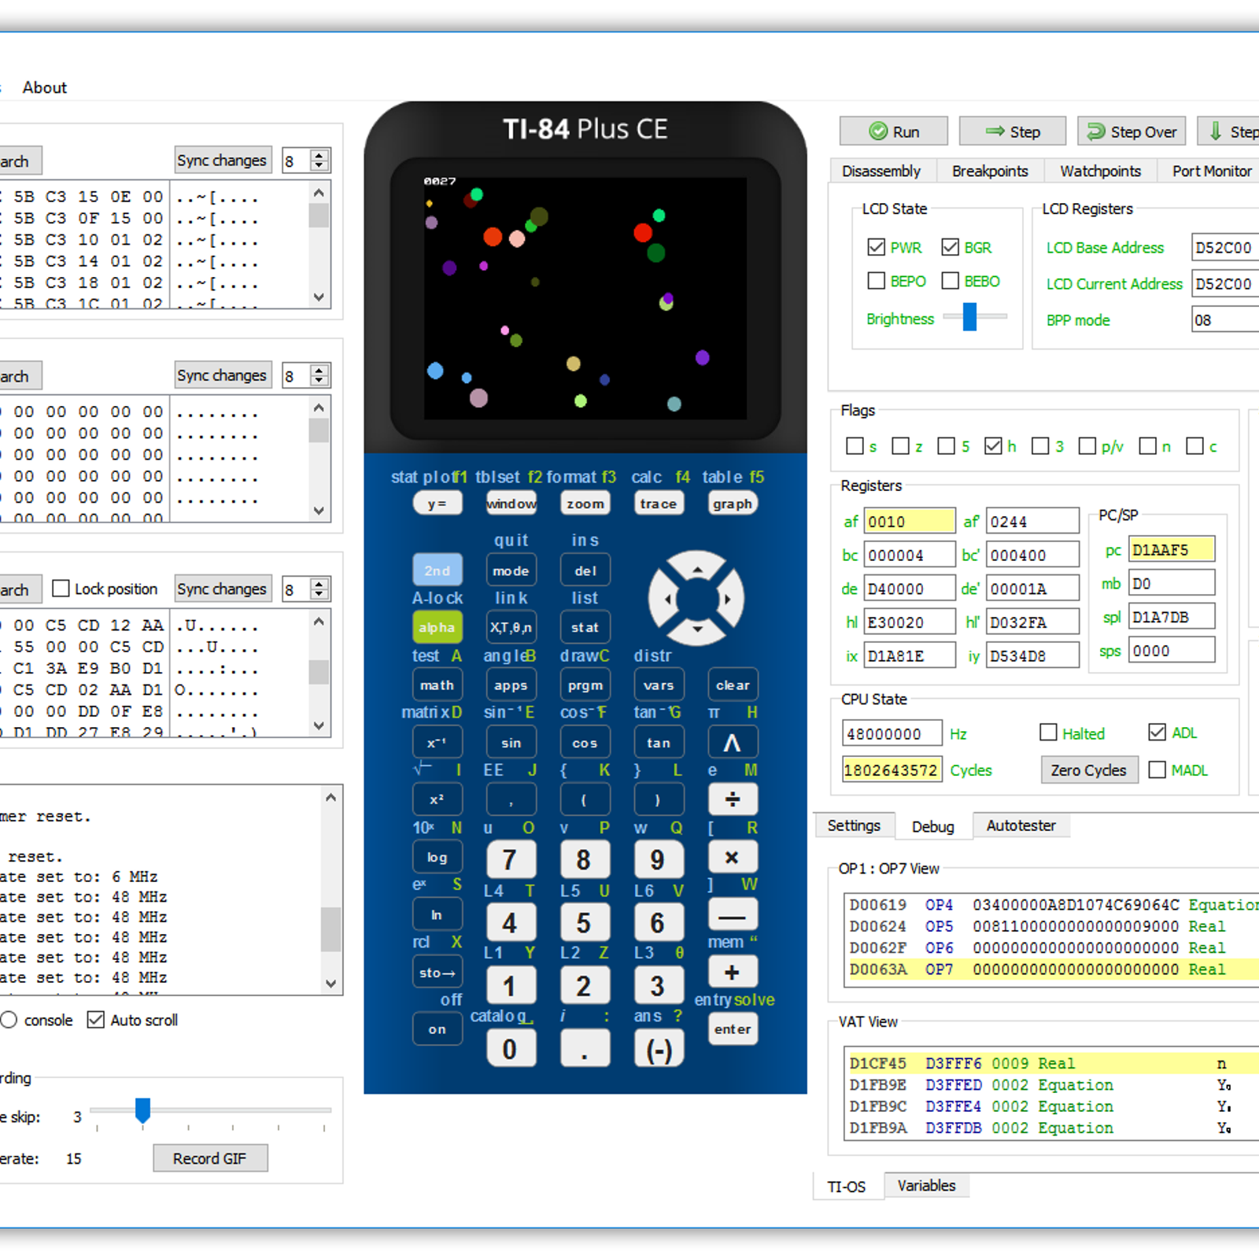This screenshot has height=1259, width=1259.
Task: Uncheck the BGR LCD state checkbox
Action: pos(950,247)
